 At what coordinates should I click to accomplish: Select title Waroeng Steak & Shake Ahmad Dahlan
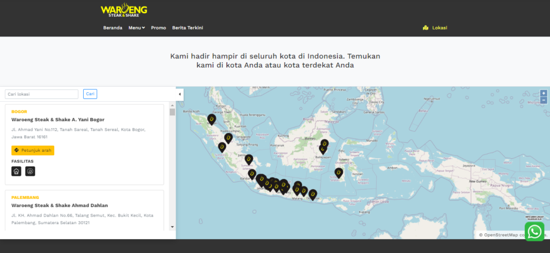(60, 205)
